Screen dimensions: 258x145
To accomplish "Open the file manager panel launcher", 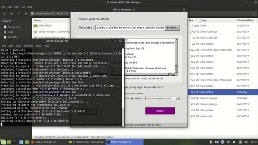I will pyautogui.click(x=27, y=142).
